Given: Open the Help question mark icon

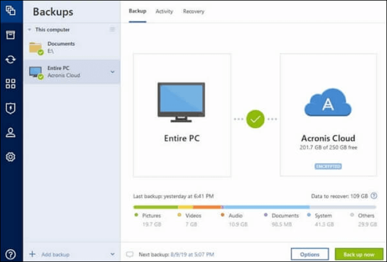Looking at the screenshot, I should click(11, 254).
